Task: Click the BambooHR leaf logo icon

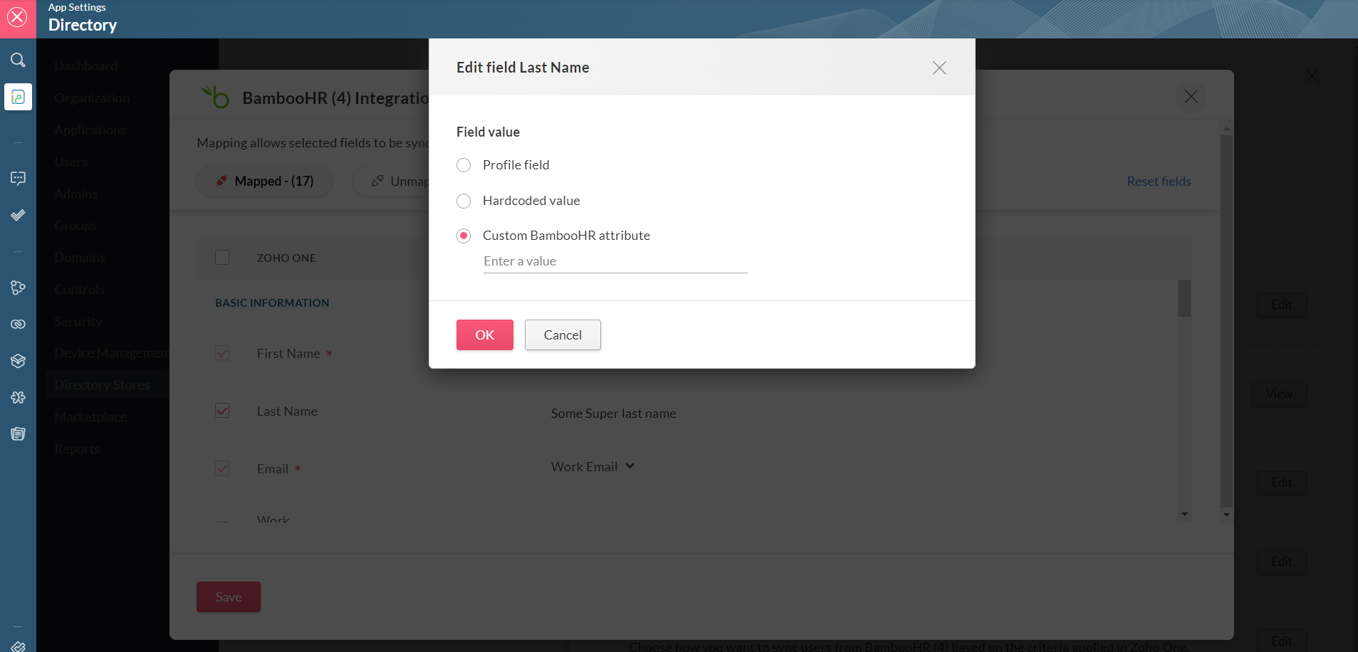Action: coord(214,97)
